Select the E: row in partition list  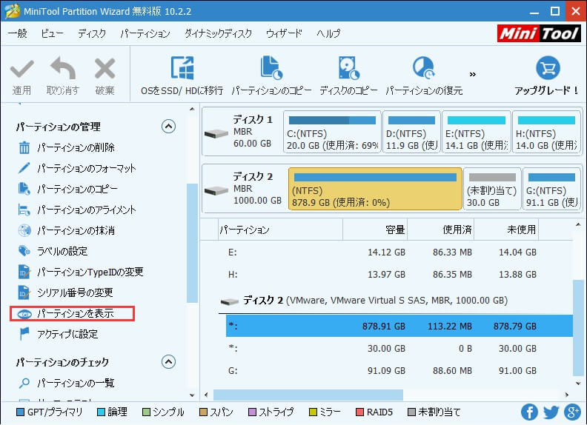(399, 252)
